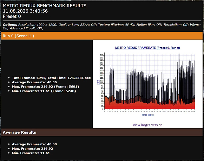The height and width of the screenshot is (161, 204).
Task: Click the 'Preset 0' heading text
Action: (12, 16)
